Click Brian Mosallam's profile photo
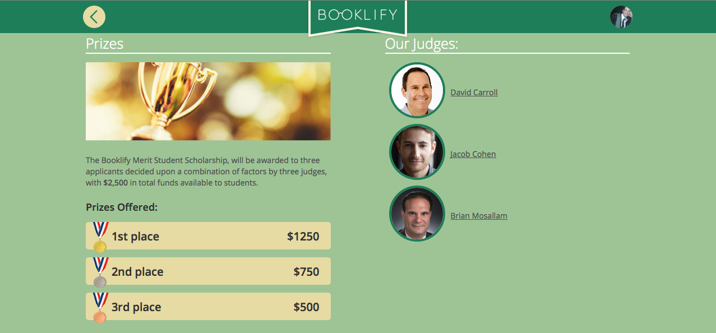716x333 pixels. (417, 214)
